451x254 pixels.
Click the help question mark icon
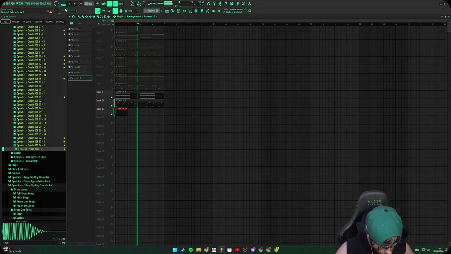coord(226,4)
